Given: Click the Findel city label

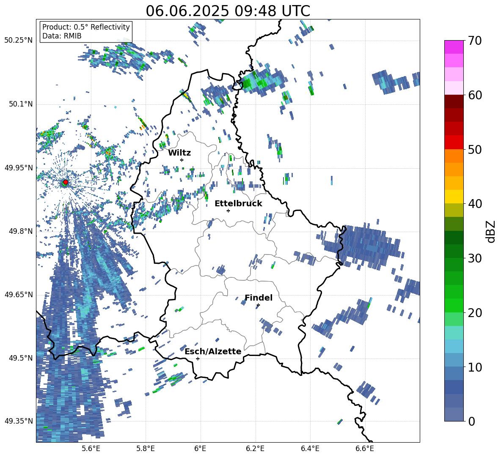Looking at the screenshot, I should click(259, 298).
